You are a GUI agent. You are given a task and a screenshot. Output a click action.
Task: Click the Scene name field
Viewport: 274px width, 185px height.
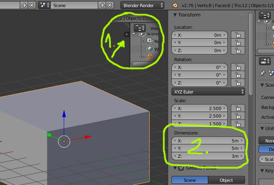point(74,5)
